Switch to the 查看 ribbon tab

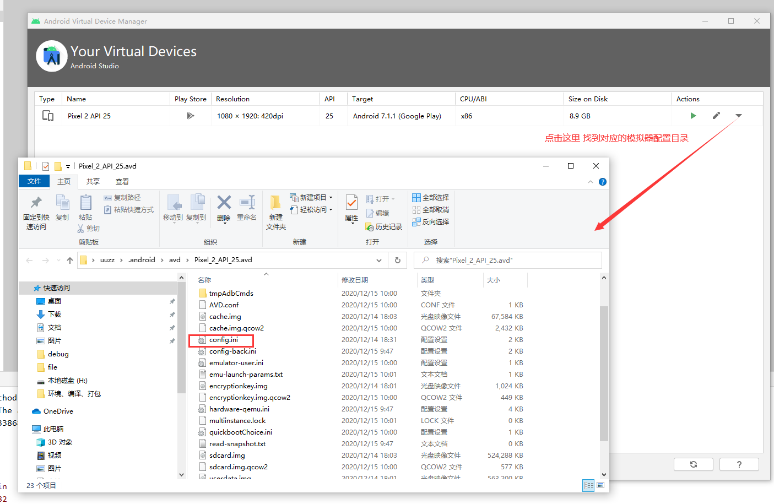pos(122,181)
